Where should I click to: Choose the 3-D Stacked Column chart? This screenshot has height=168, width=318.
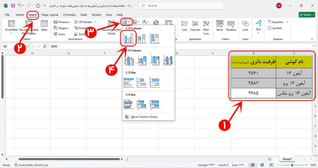pos(142,61)
